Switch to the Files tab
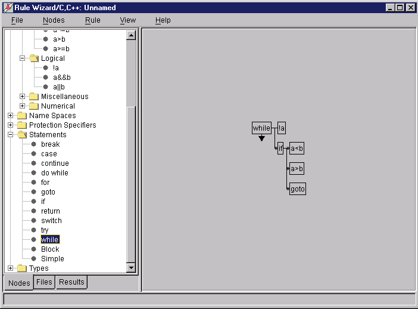Viewport: 418px width, 309px height. pyautogui.click(x=45, y=282)
